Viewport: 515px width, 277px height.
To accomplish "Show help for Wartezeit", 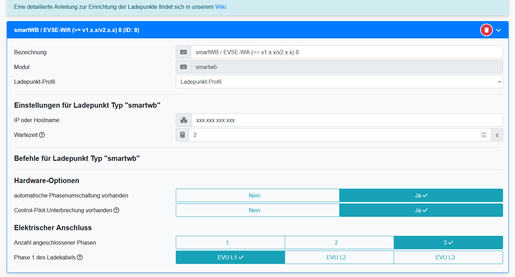I will pos(42,135).
